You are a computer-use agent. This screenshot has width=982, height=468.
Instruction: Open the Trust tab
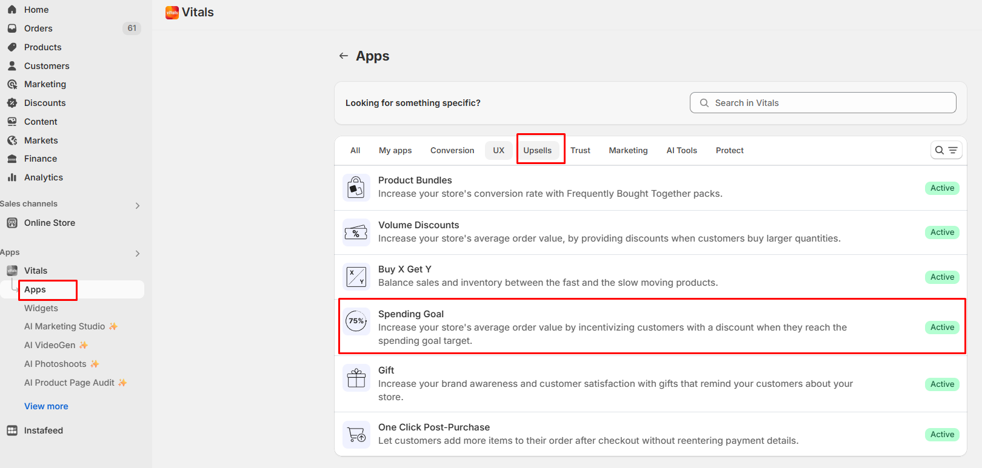click(x=580, y=150)
